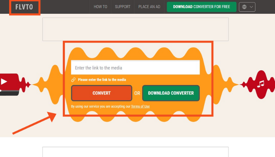Click the FLVTO logo
The height and width of the screenshot is (157, 275).
pos(24,7)
